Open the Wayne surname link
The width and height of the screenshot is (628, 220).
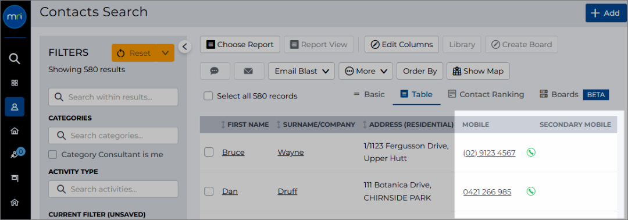click(x=290, y=152)
